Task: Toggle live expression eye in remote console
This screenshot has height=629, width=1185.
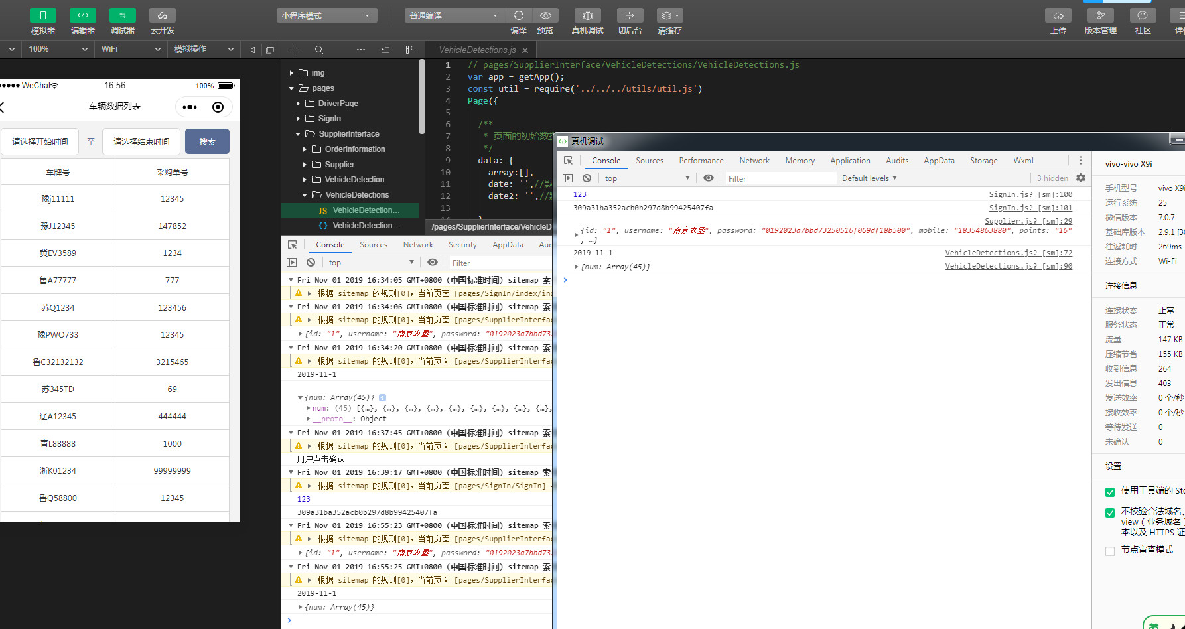Action: point(709,178)
